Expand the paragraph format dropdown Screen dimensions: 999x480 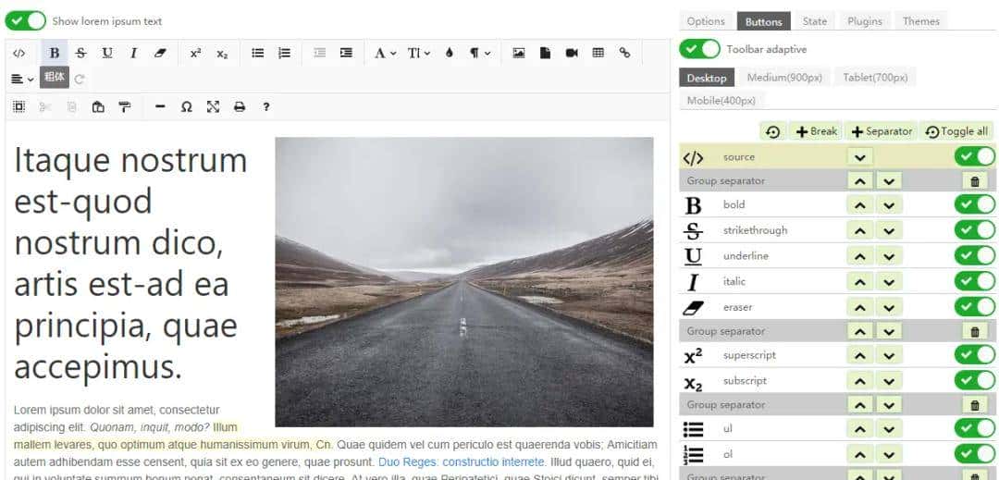(x=479, y=54)
